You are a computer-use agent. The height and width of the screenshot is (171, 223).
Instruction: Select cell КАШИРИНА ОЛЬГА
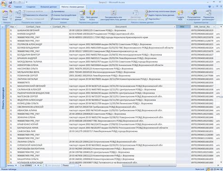(x=34, y=159)
